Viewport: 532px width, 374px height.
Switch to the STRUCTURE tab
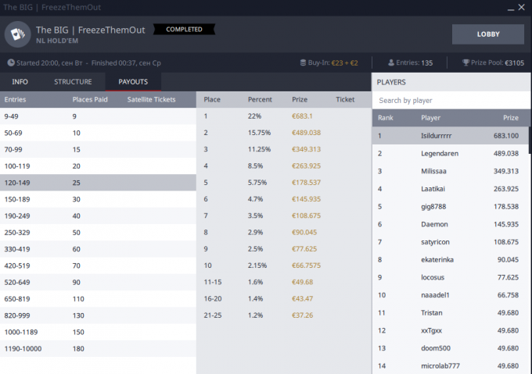click(x=73, y=81)
